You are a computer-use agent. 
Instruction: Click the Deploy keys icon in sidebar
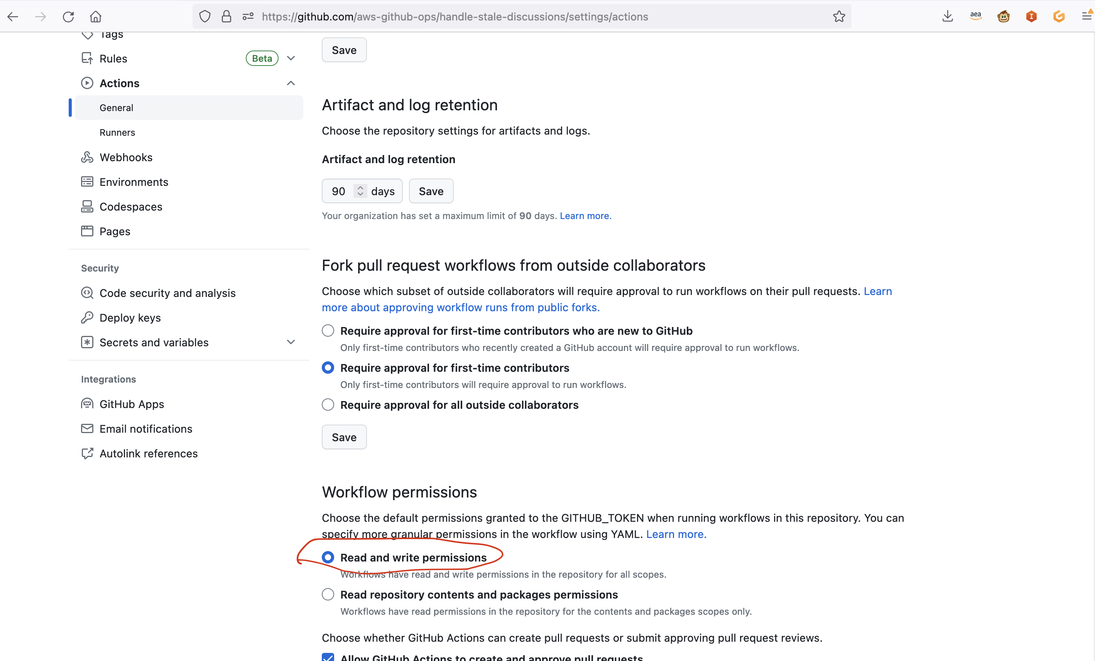point(88,317)
